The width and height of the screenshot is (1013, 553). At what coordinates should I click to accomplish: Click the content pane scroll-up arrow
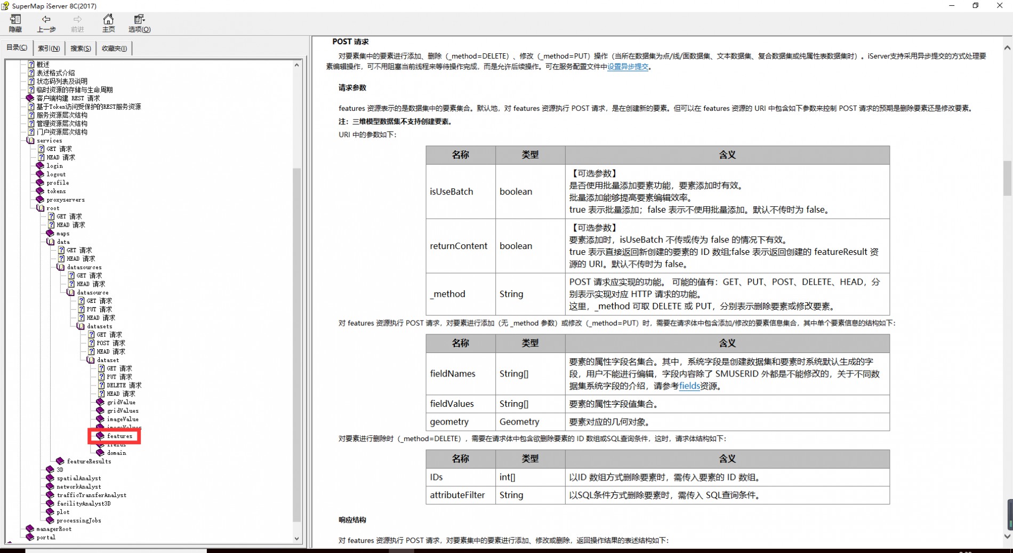tap(1007, 47)
